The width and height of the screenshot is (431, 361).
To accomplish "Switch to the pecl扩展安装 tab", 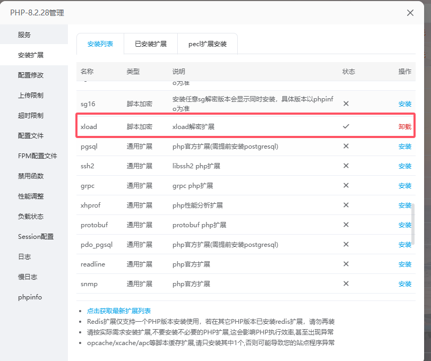I will click(207, 44).
